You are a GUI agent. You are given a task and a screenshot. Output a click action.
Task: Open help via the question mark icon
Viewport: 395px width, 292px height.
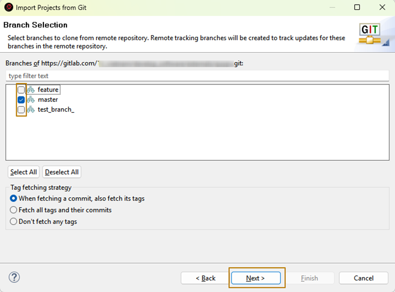pos(14,277)
